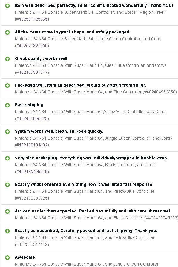This screenshot has height=267, width=178.
Task: Click the green plus icon beside "Item was described perfectly"
Action: [x=7, y=6]
